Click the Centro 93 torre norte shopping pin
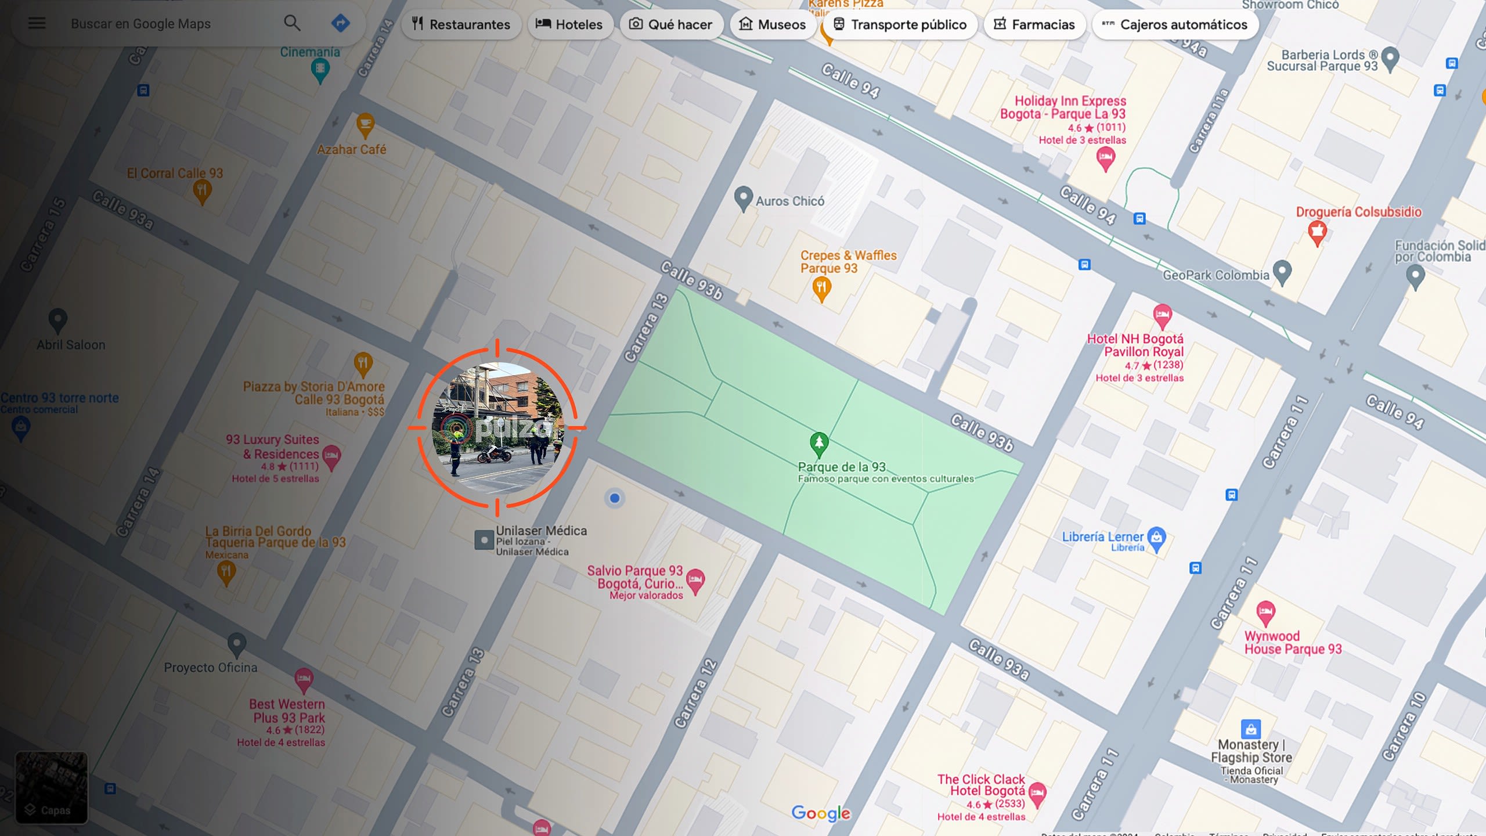This screenshot has width=1486, height=836. point(21,429)
